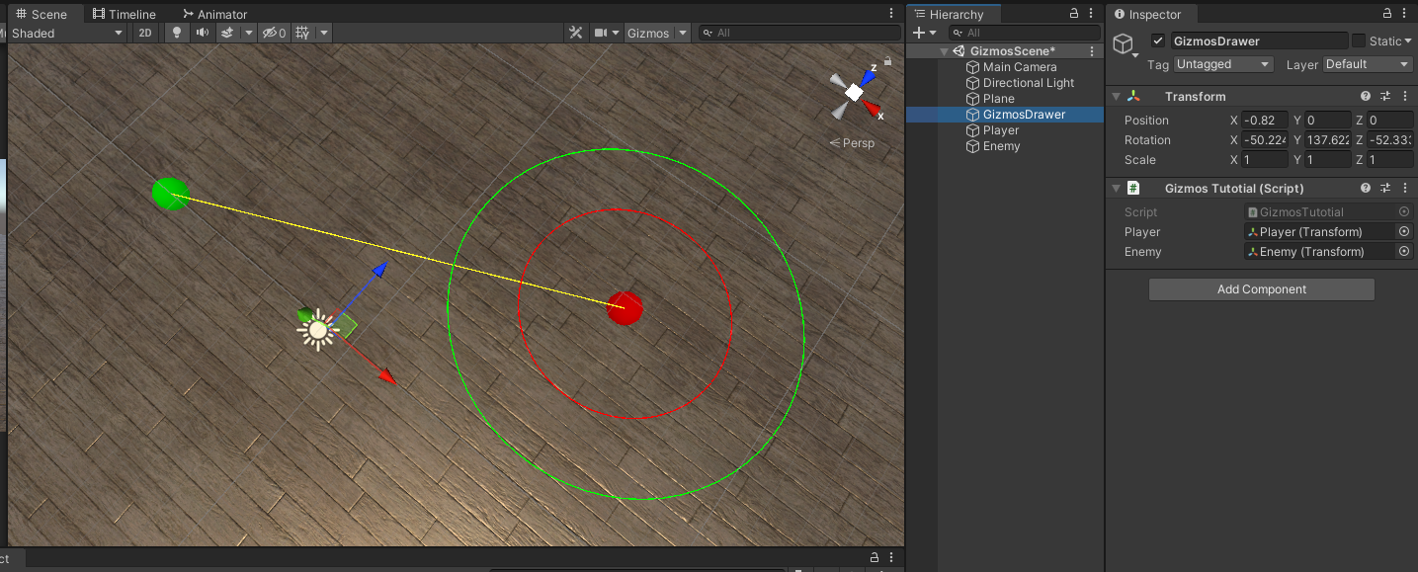Open the Shaded draw mode dropdown
This screenshot has width=1418, height=572.
(64, 33)
